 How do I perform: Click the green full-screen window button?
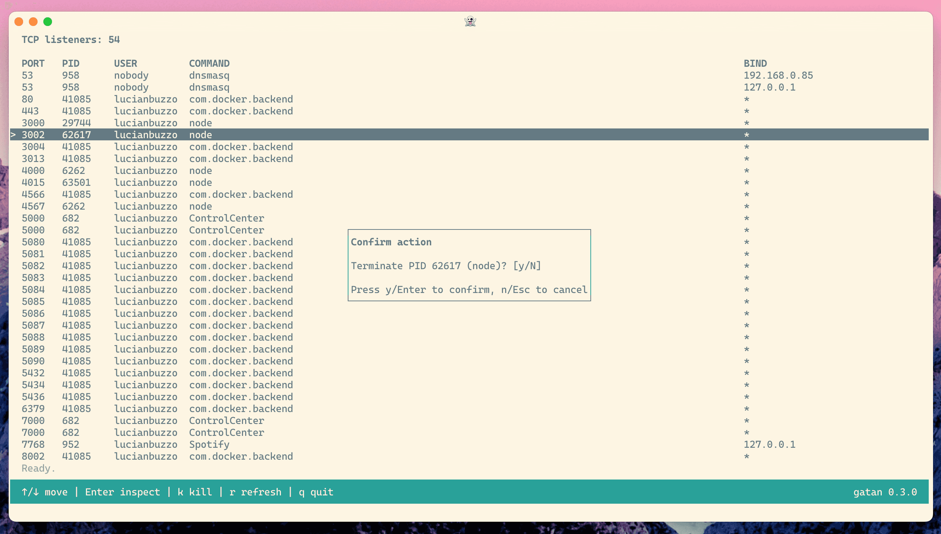[x=48, y=22]
